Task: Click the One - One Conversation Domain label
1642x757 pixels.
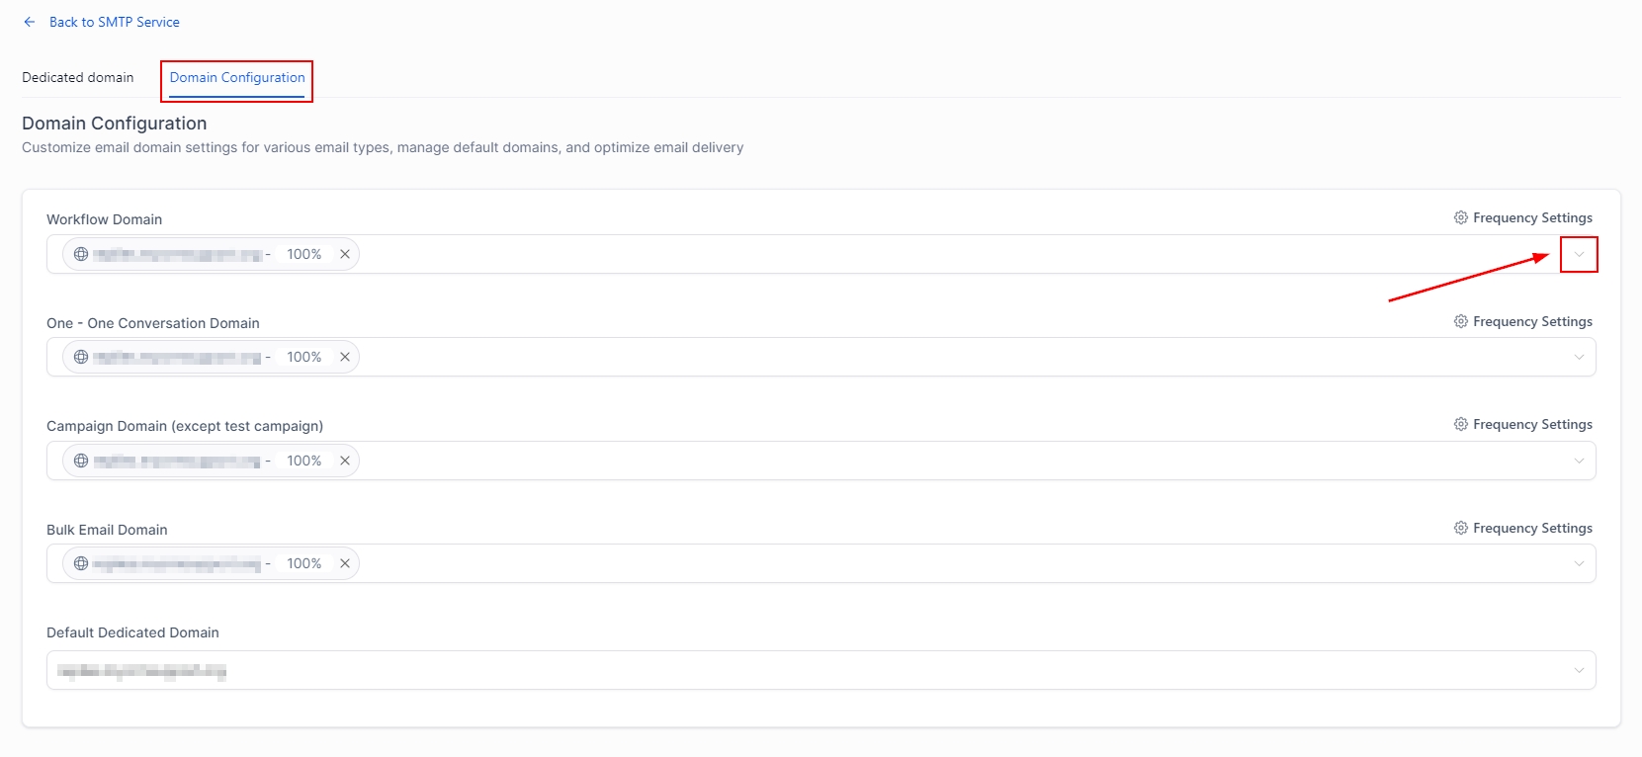Action: [x=153, y=323]
